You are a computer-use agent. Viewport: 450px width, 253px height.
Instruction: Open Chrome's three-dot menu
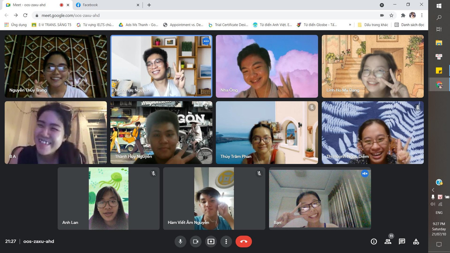pos(422,15)
